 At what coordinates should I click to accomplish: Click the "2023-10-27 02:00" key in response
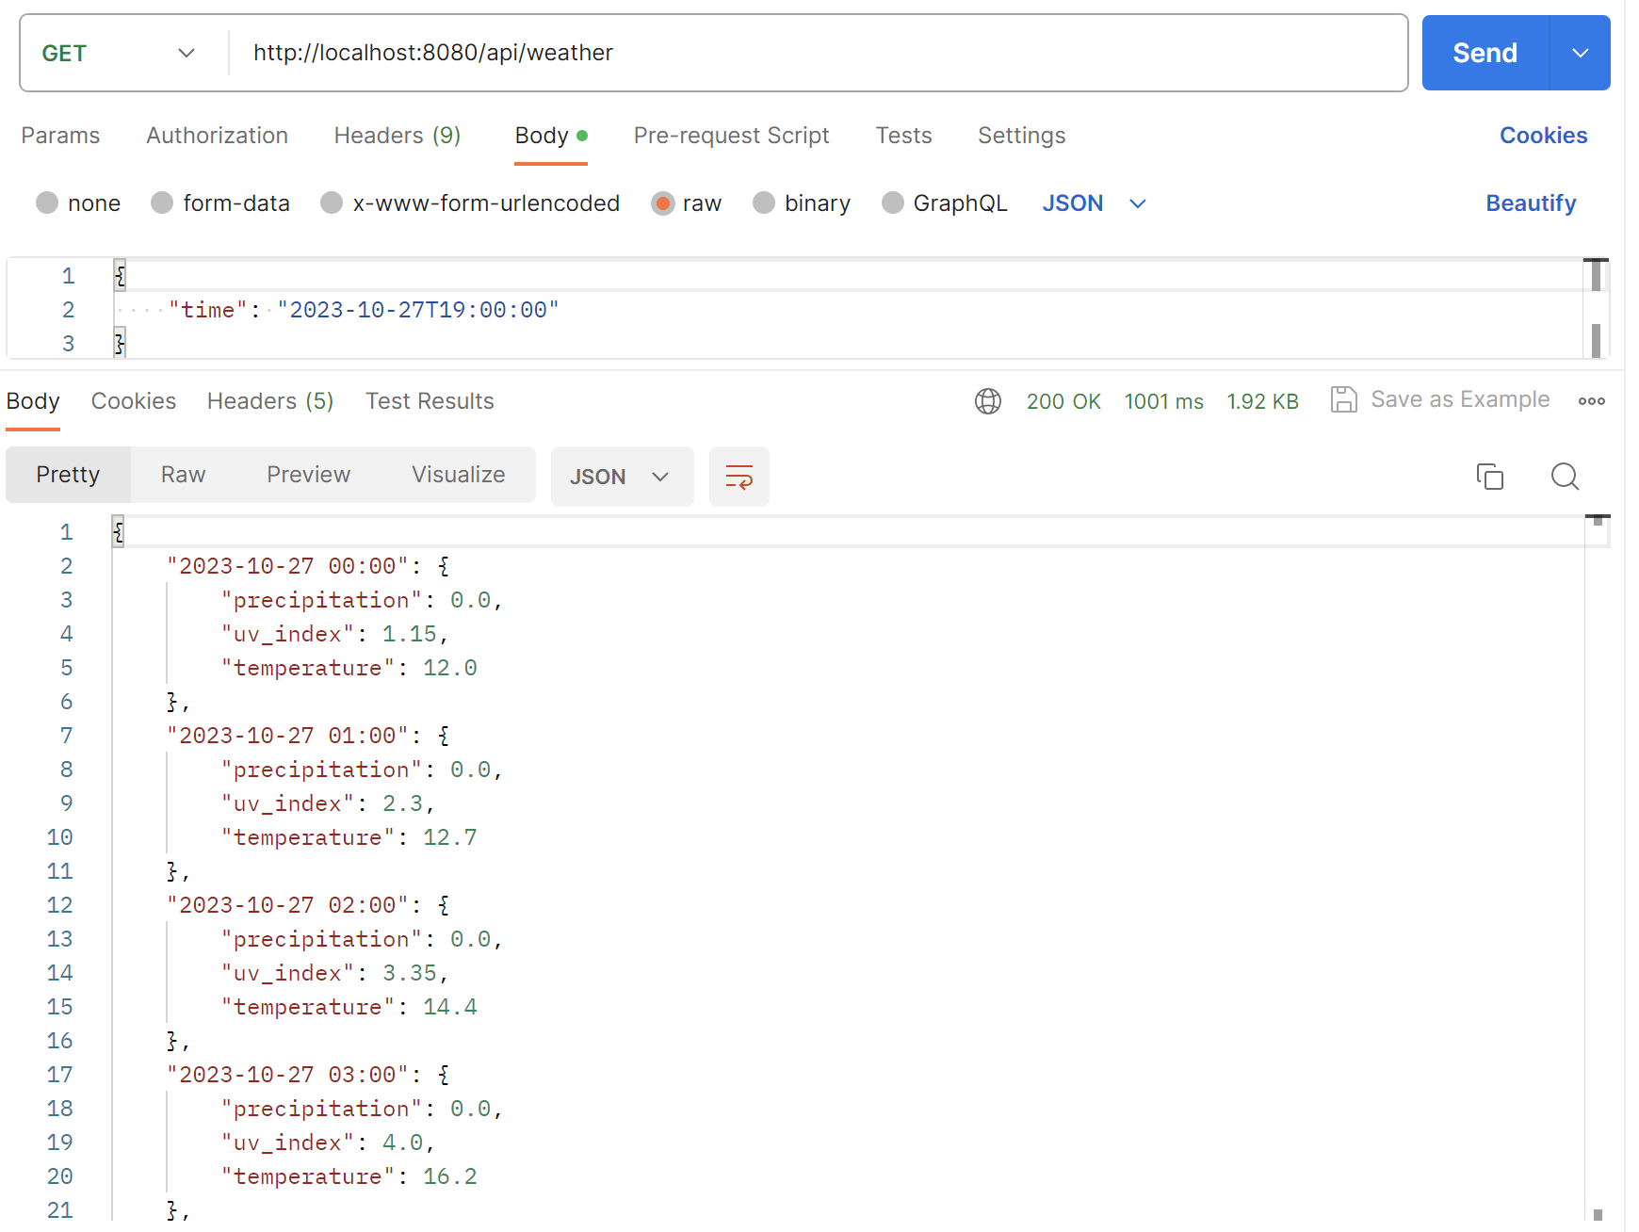[x=287, y=905]
